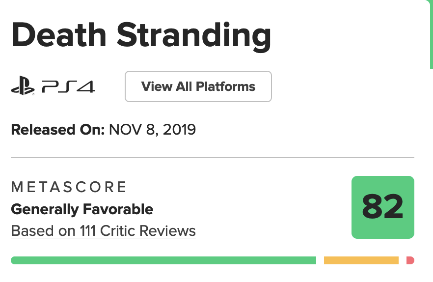
Task: Click the red negative segment of score bar
Action: point(410,260)
